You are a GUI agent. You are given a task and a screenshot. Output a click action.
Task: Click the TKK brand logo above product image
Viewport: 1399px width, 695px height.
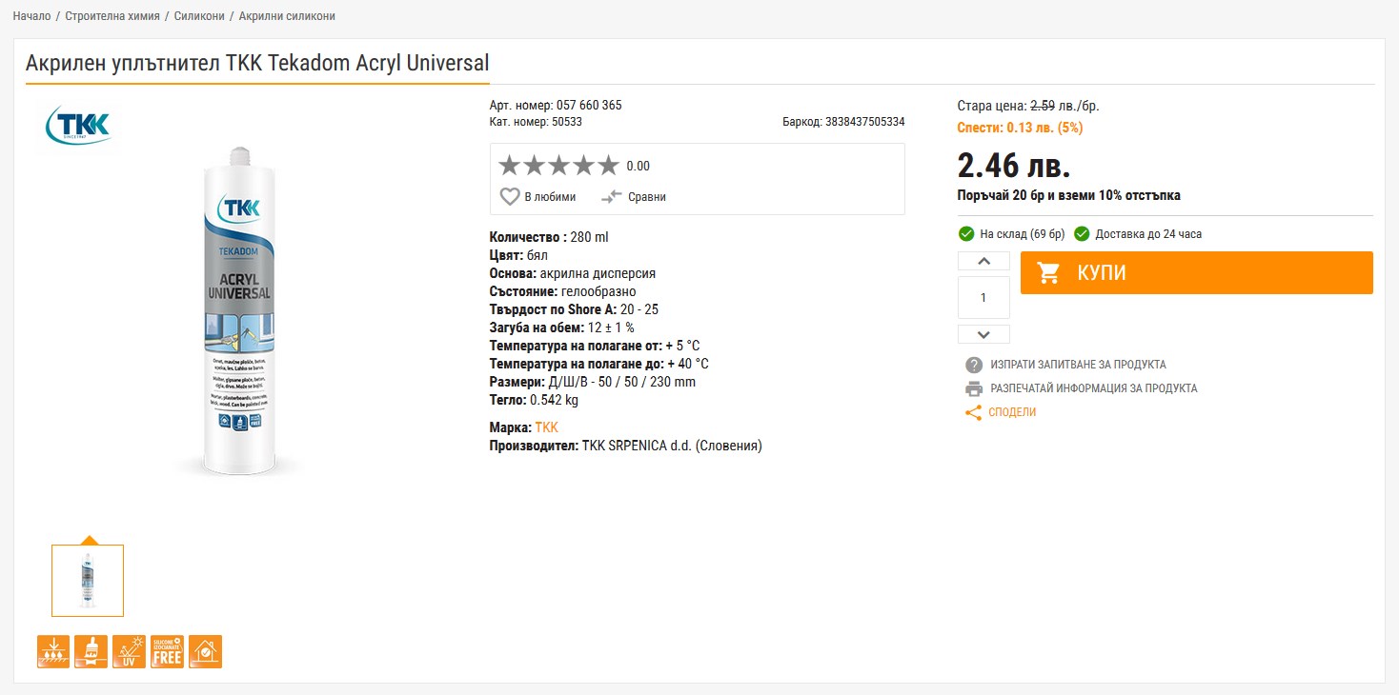pos(78,125)
